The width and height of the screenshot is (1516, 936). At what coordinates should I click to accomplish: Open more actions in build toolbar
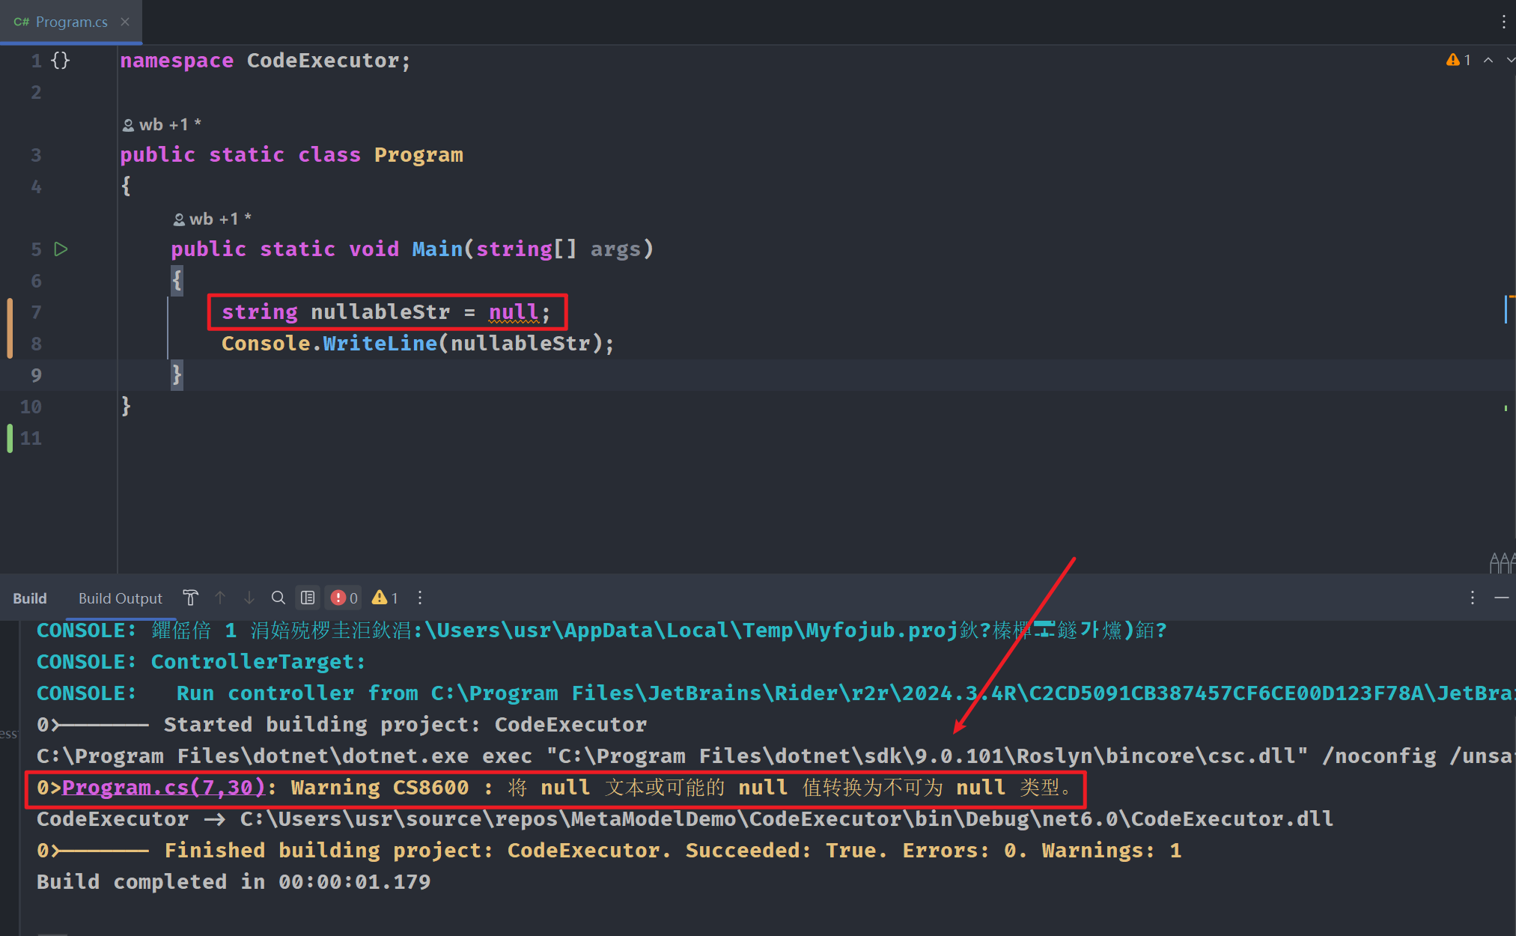[x=420, y=598]
